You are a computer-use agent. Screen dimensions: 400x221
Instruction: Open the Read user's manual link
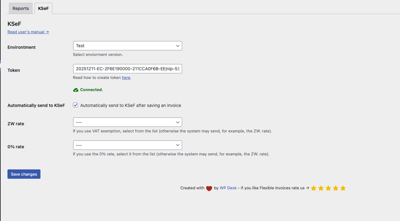pyautogui.click(x=28, y=32)
